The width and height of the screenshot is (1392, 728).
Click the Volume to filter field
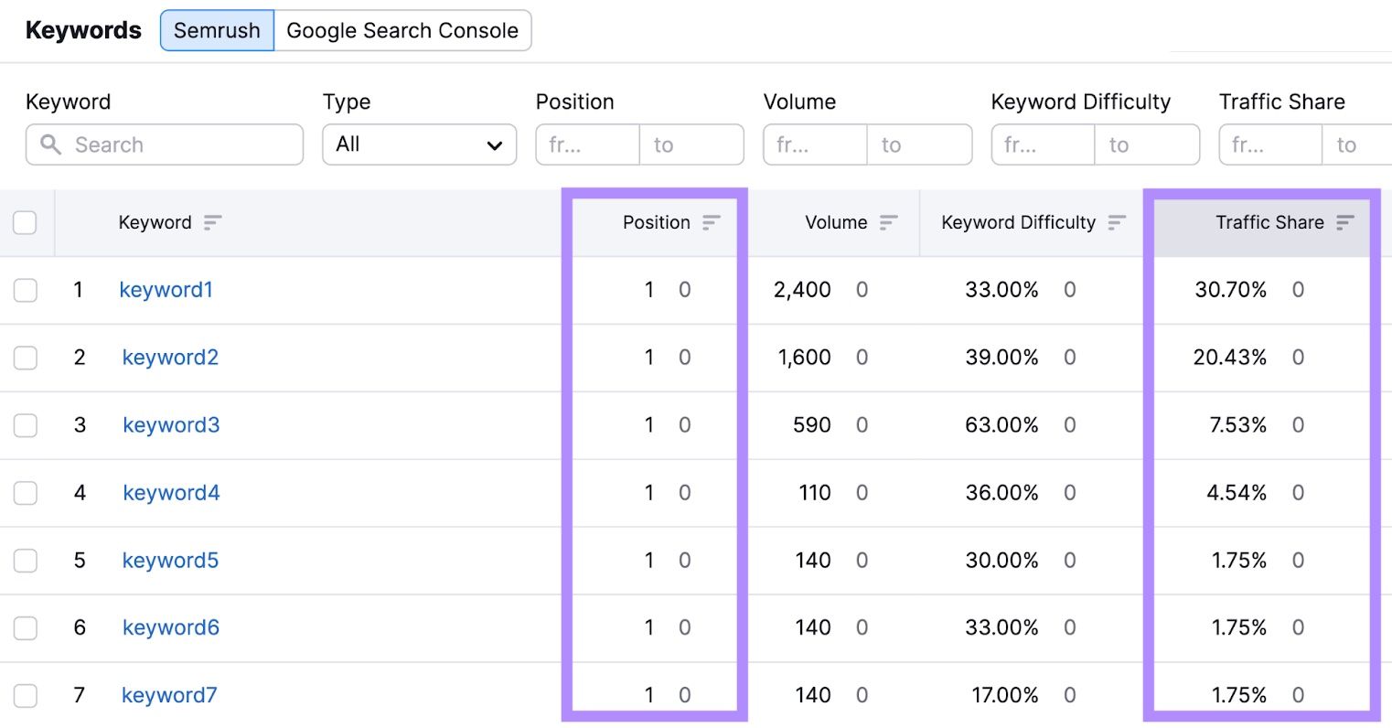coord(919,145)
